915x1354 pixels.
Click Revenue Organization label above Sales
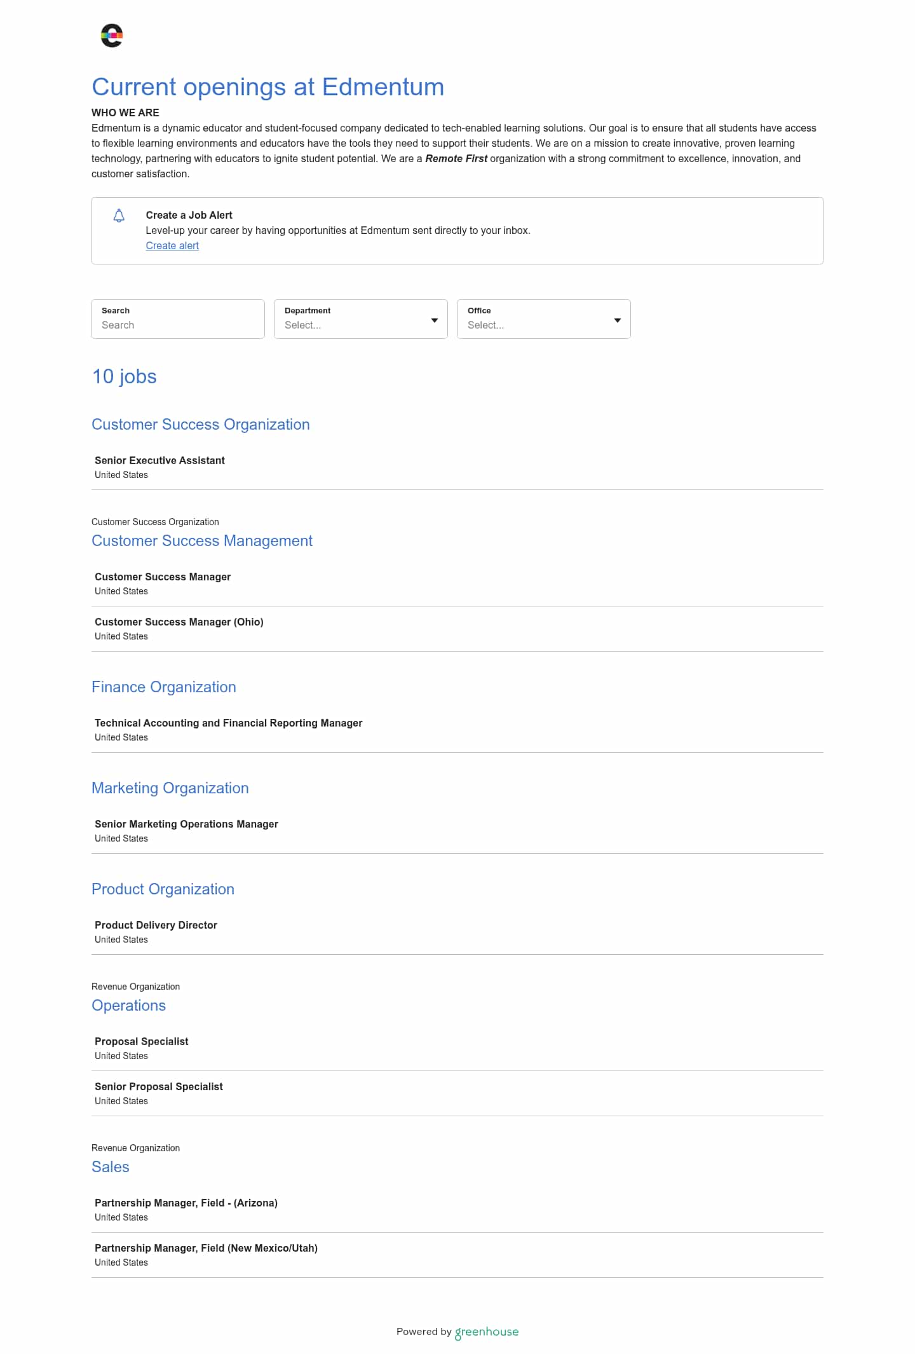[135, 1148]
